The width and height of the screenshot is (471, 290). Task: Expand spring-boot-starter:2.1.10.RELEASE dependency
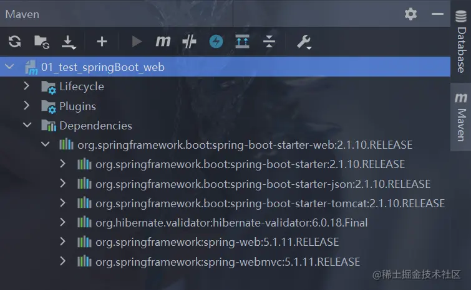click(62, 164)
